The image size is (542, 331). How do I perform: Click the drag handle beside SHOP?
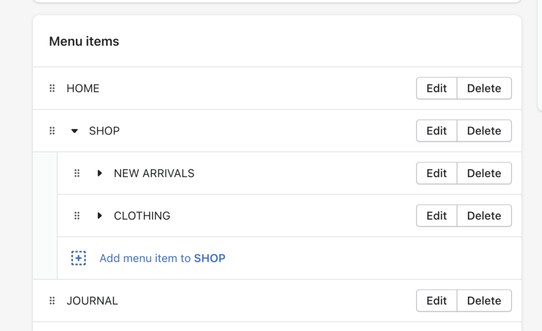point(52,131)
